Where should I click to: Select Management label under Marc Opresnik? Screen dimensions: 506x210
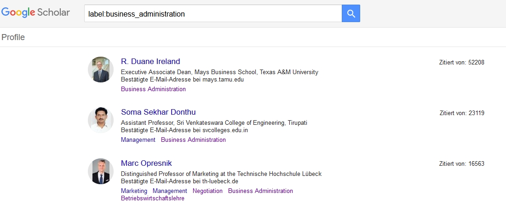click(x=170, y=191)
